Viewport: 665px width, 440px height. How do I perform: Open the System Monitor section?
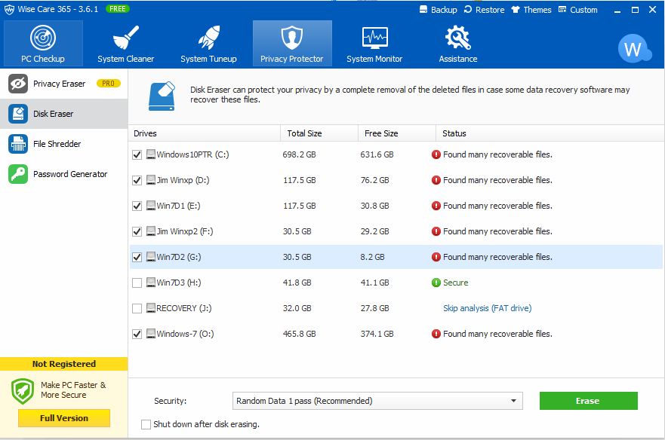[x=374, y=43]
